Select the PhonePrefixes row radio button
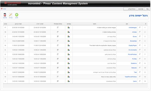This screenshot has height=91, width=151. [x=140, y=54]
